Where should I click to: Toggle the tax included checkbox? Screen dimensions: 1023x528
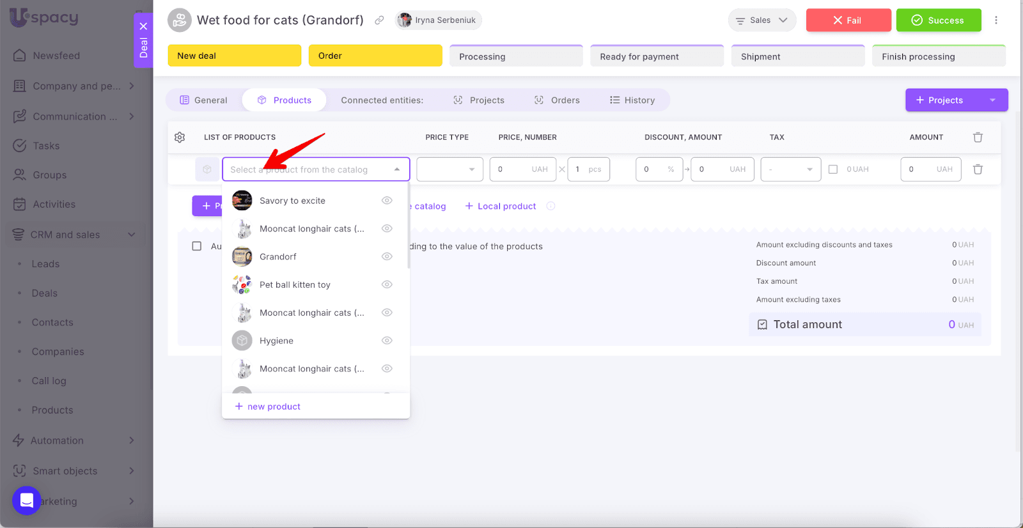point(833,169)
